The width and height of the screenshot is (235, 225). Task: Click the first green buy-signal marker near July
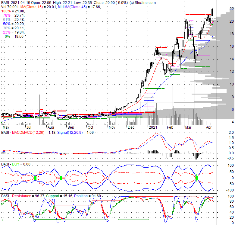click(x=35, y=178)
